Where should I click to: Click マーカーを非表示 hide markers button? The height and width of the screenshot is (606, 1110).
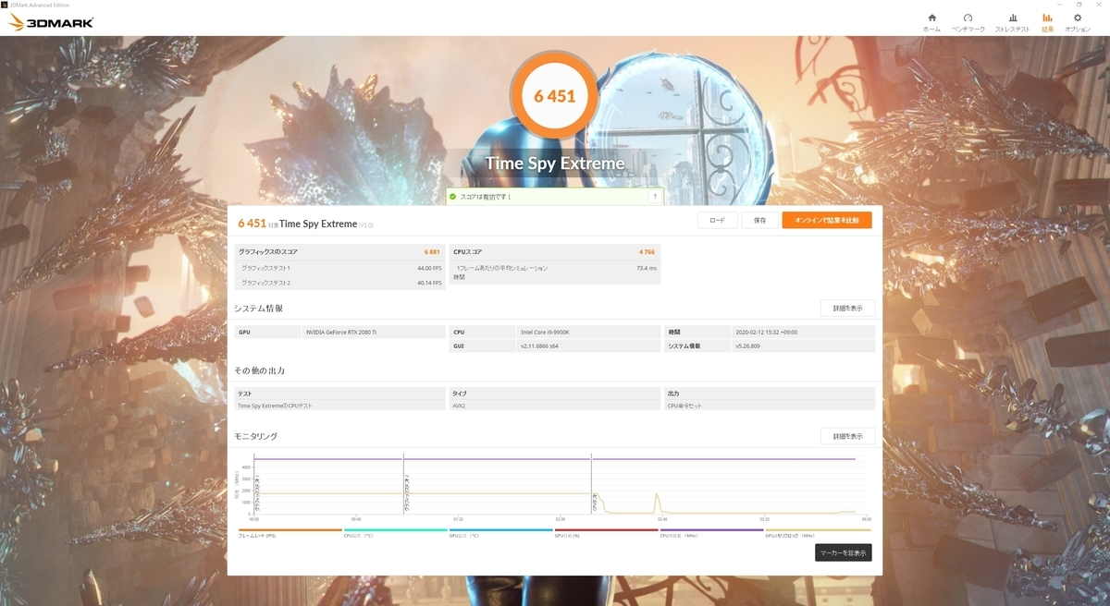coord(843,552)
